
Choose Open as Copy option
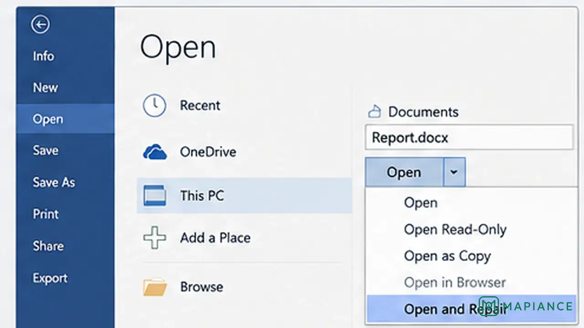tap(471, 256)
